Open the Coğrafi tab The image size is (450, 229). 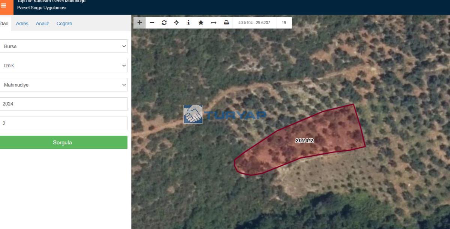[x=64, y=23]
